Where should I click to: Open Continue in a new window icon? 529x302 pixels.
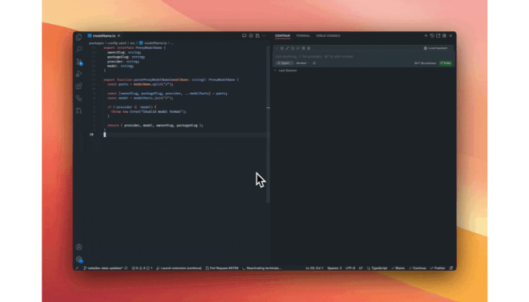(x=438, y=36)
